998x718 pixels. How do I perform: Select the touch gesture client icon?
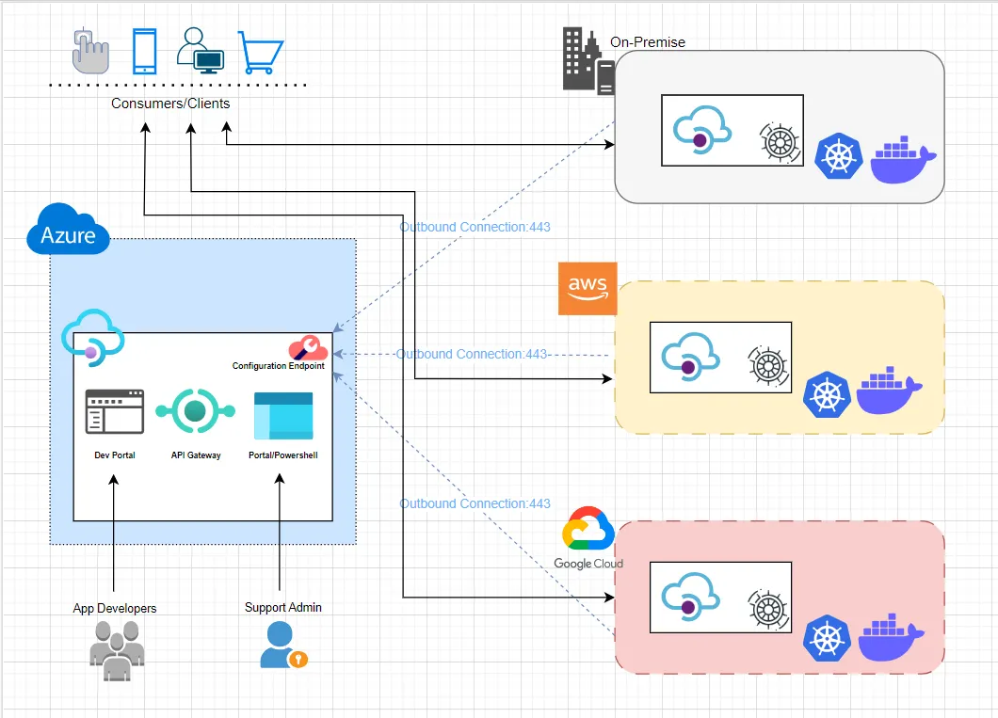(89, 52)
